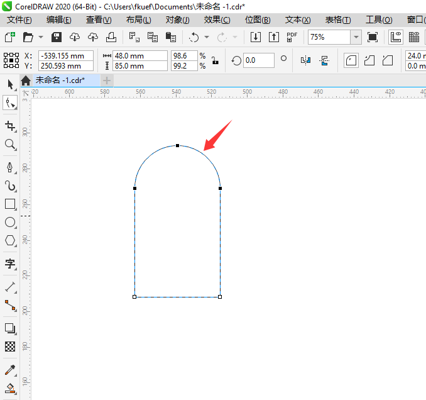Screen dimensions: 426x400
Task: Enable scalloped corner style
Action: (x=369, y=60)
